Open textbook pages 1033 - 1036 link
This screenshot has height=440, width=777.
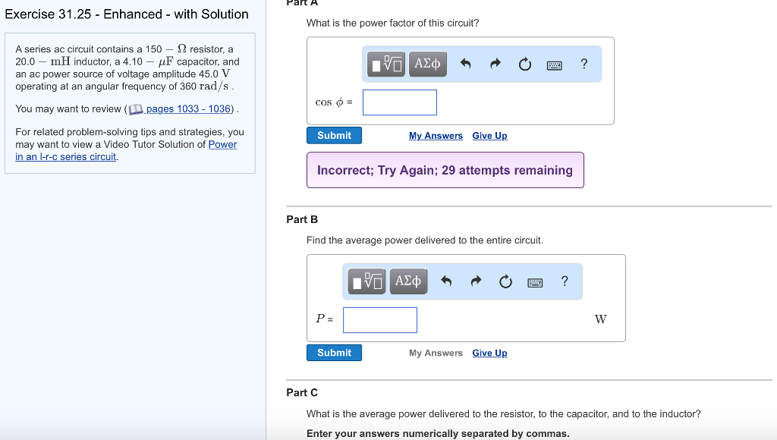(188, 109)
